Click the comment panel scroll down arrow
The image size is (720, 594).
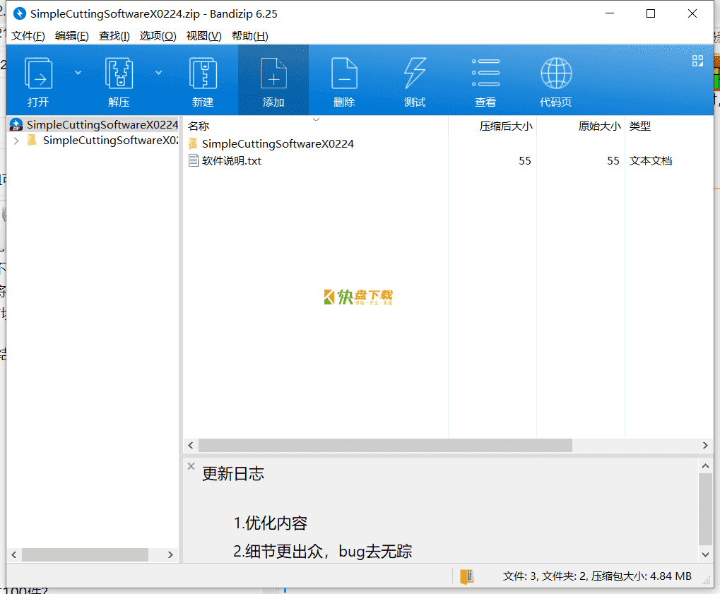click(x=705, y=554)
